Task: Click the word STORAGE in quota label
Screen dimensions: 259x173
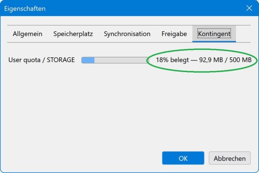Action: point(61,60)
